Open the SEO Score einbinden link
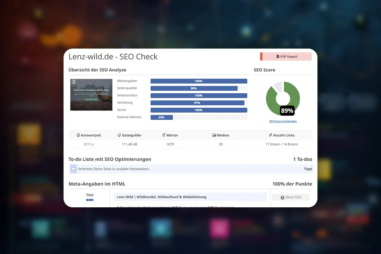381x254 pixels. pos(283,121)
